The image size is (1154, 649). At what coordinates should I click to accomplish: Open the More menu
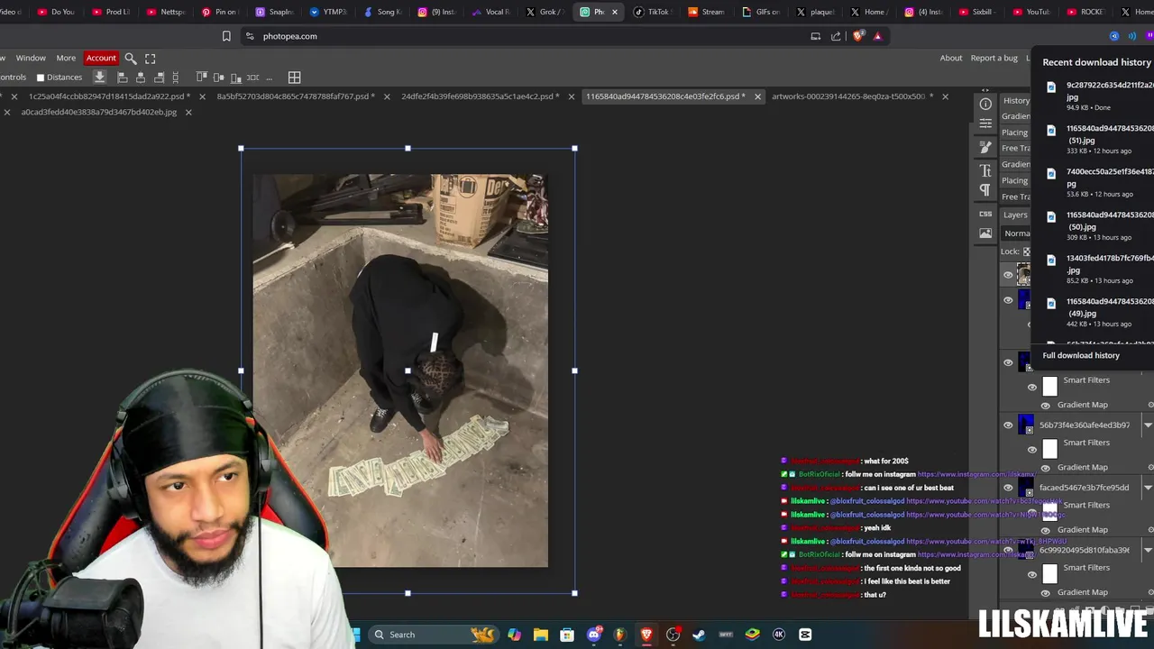click(x=66, y=58)
